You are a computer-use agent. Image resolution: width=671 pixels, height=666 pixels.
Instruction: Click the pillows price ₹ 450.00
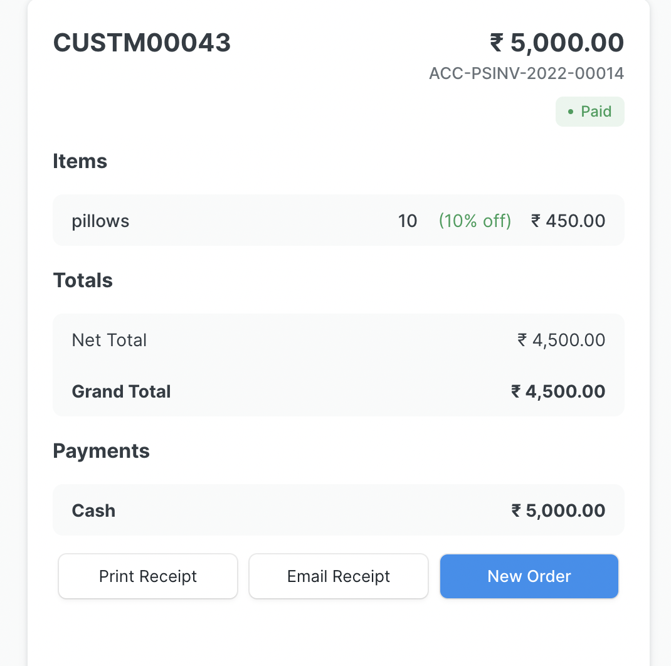tap(568, 221)
